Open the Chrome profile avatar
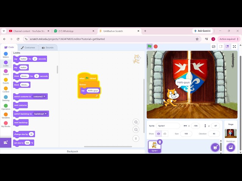Image resolution: width=242 pixels, height=181 pixels. tap(213, 39)
